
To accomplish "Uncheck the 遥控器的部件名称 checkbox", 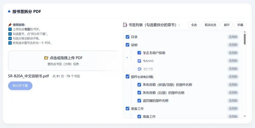I will 139,100.
